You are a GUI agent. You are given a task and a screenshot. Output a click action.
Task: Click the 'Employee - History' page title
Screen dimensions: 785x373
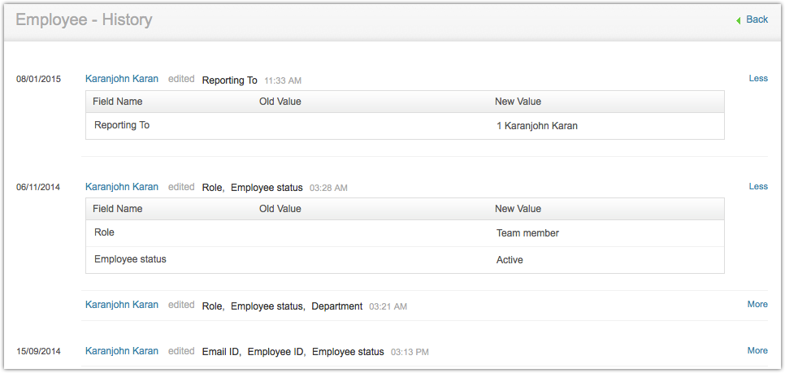point(84,20)
